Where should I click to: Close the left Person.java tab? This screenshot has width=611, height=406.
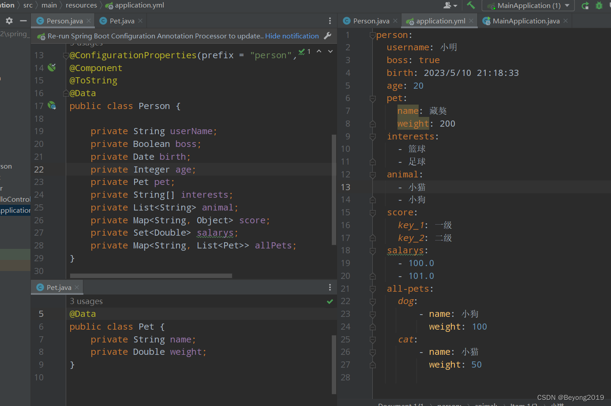89,21
